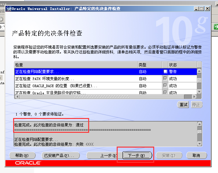The height and width of the screenshot is (173, 218).
Task: Click 自动 type in ORACLE_BASE row
Action: pyautogui.click(x=143, y=86)
